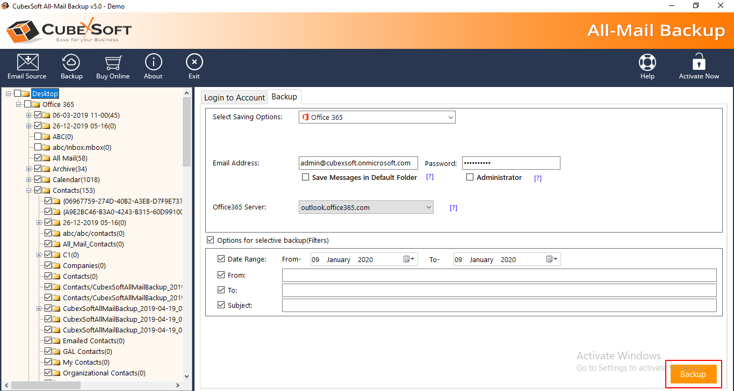The image size is (734, 391).
Task: Click the Subject filter text field
Action: [499, 306]
